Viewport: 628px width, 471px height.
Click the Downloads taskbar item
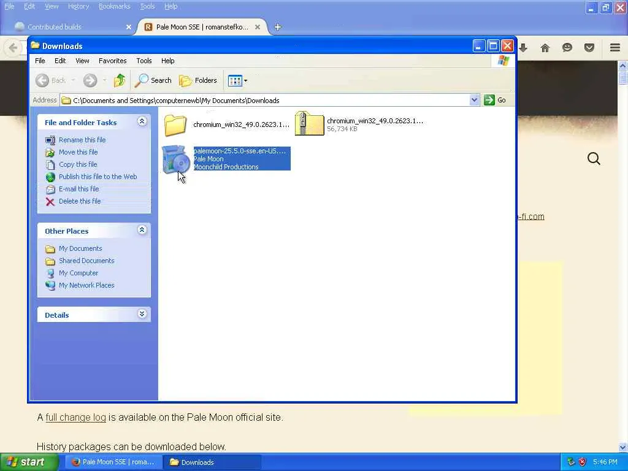point(212,462)
